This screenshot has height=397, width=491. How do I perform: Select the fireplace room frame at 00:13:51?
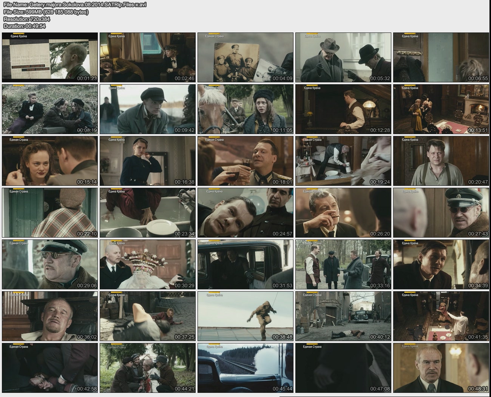click(441, 109)
